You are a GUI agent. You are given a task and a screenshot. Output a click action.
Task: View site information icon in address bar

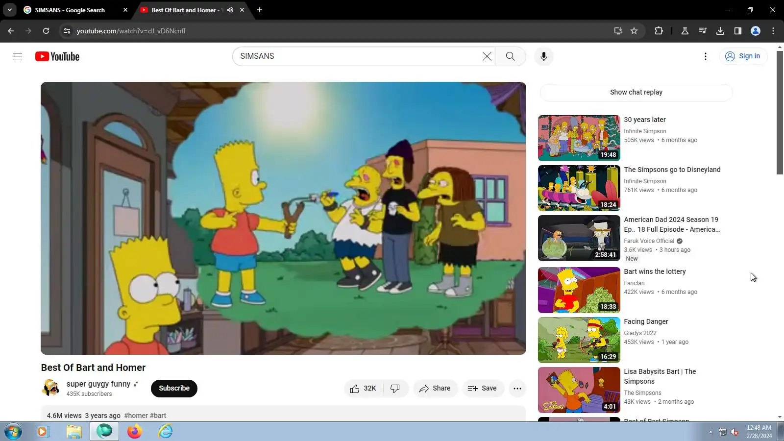pos(67,31)
